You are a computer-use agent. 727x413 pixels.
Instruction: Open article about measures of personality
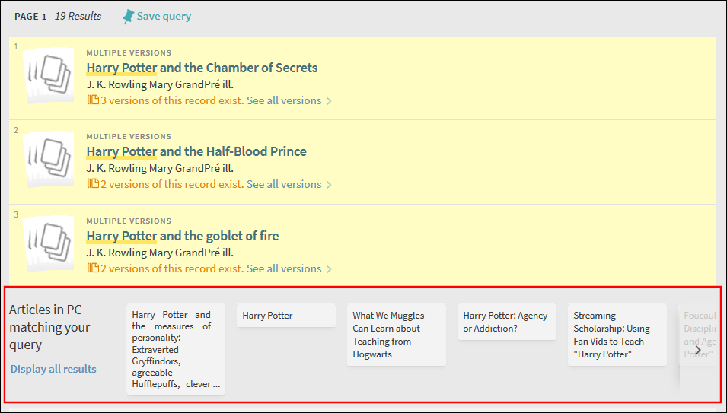176,349
